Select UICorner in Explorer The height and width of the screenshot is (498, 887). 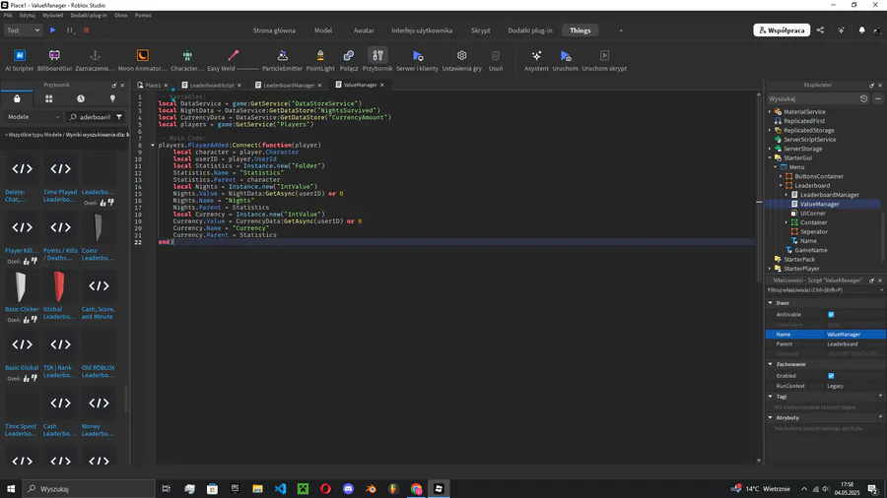click(x=813, y=214)
